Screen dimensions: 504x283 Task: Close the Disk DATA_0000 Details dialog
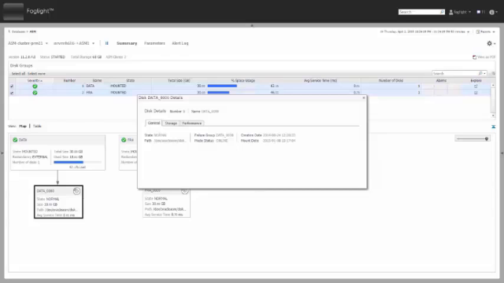pos(364,97)
